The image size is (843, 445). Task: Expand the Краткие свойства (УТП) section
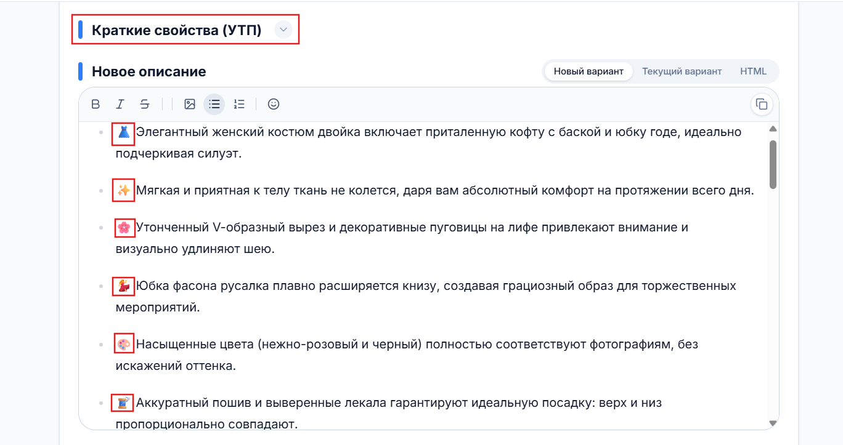pos(283,30)
